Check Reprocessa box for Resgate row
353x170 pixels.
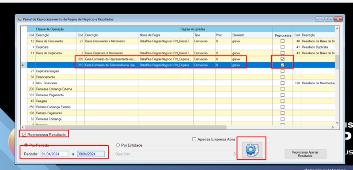283,101
